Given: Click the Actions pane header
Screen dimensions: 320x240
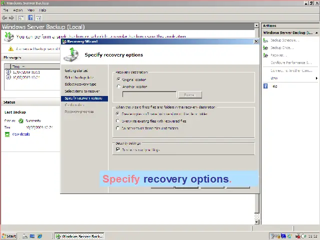Looking at the screenshot, I should coord(290,25).
